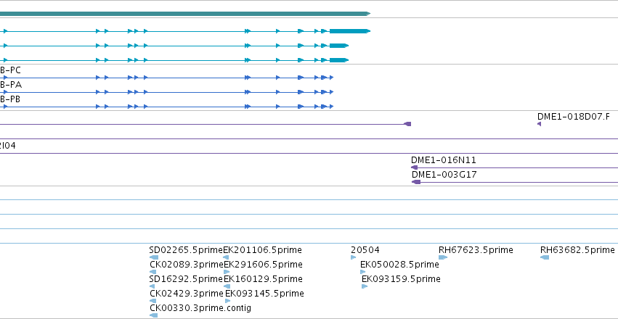Viewport: 618px width, 319px height.
Task: Click the arrowhead beside DME1-018D07.F label
Action: tap(539, 124)
